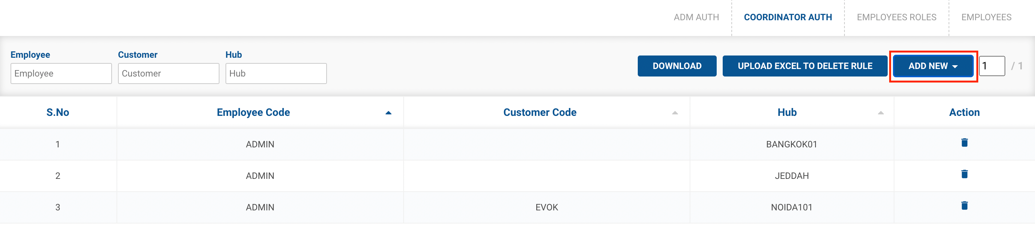Select the Hub filter input
1035x228 pixels.
276,74
